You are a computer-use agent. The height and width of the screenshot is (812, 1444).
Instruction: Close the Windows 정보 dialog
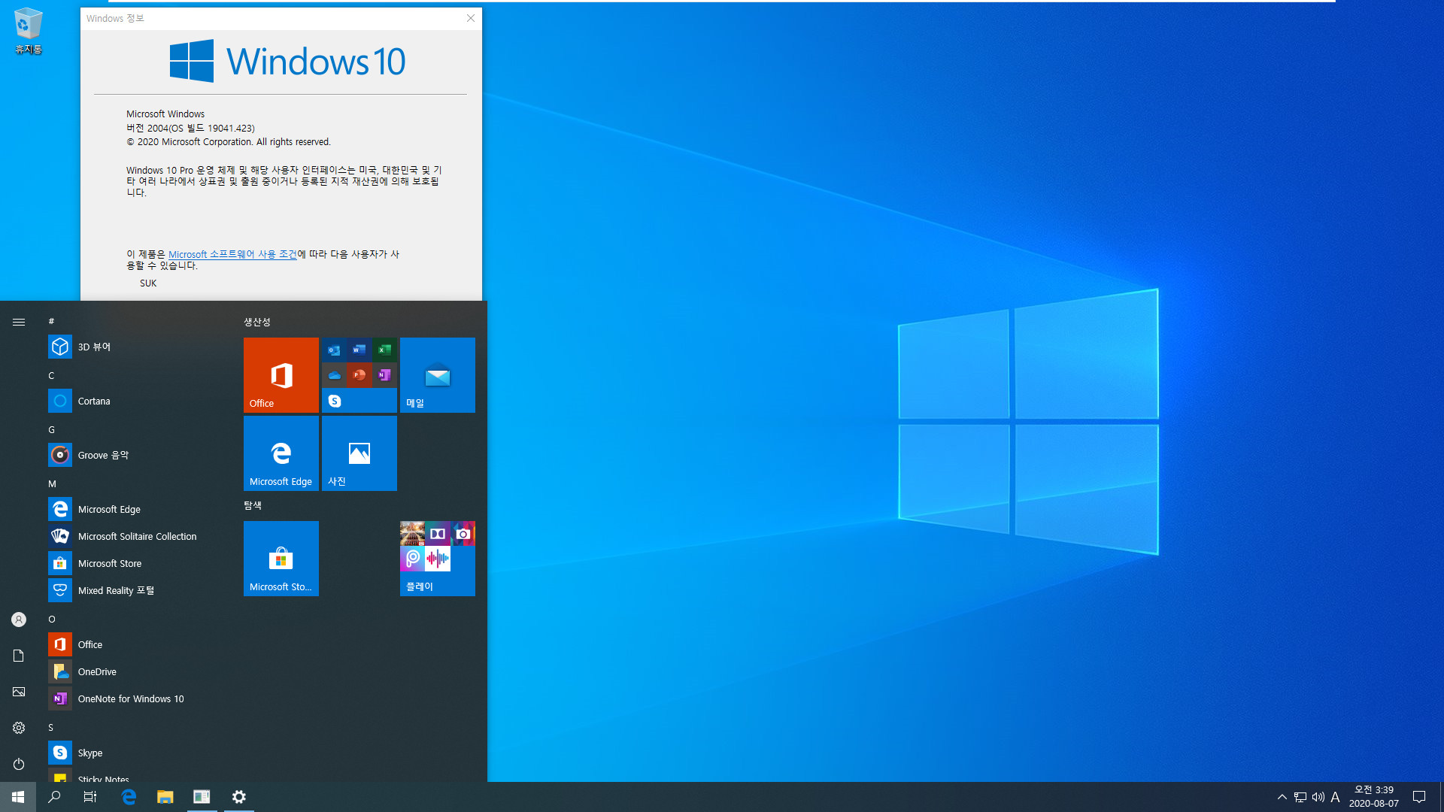point(470,18)
